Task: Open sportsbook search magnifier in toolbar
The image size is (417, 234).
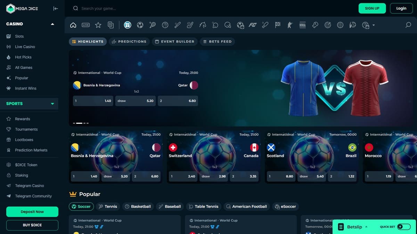Action: tap(408, 25)
